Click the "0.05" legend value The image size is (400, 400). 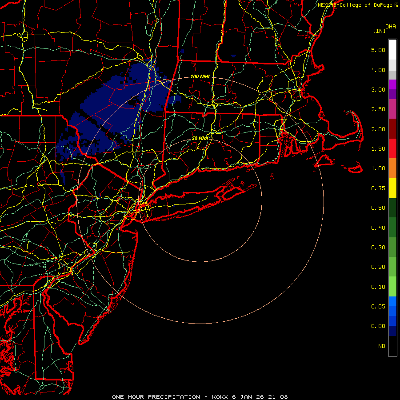[x=378, y=306]
